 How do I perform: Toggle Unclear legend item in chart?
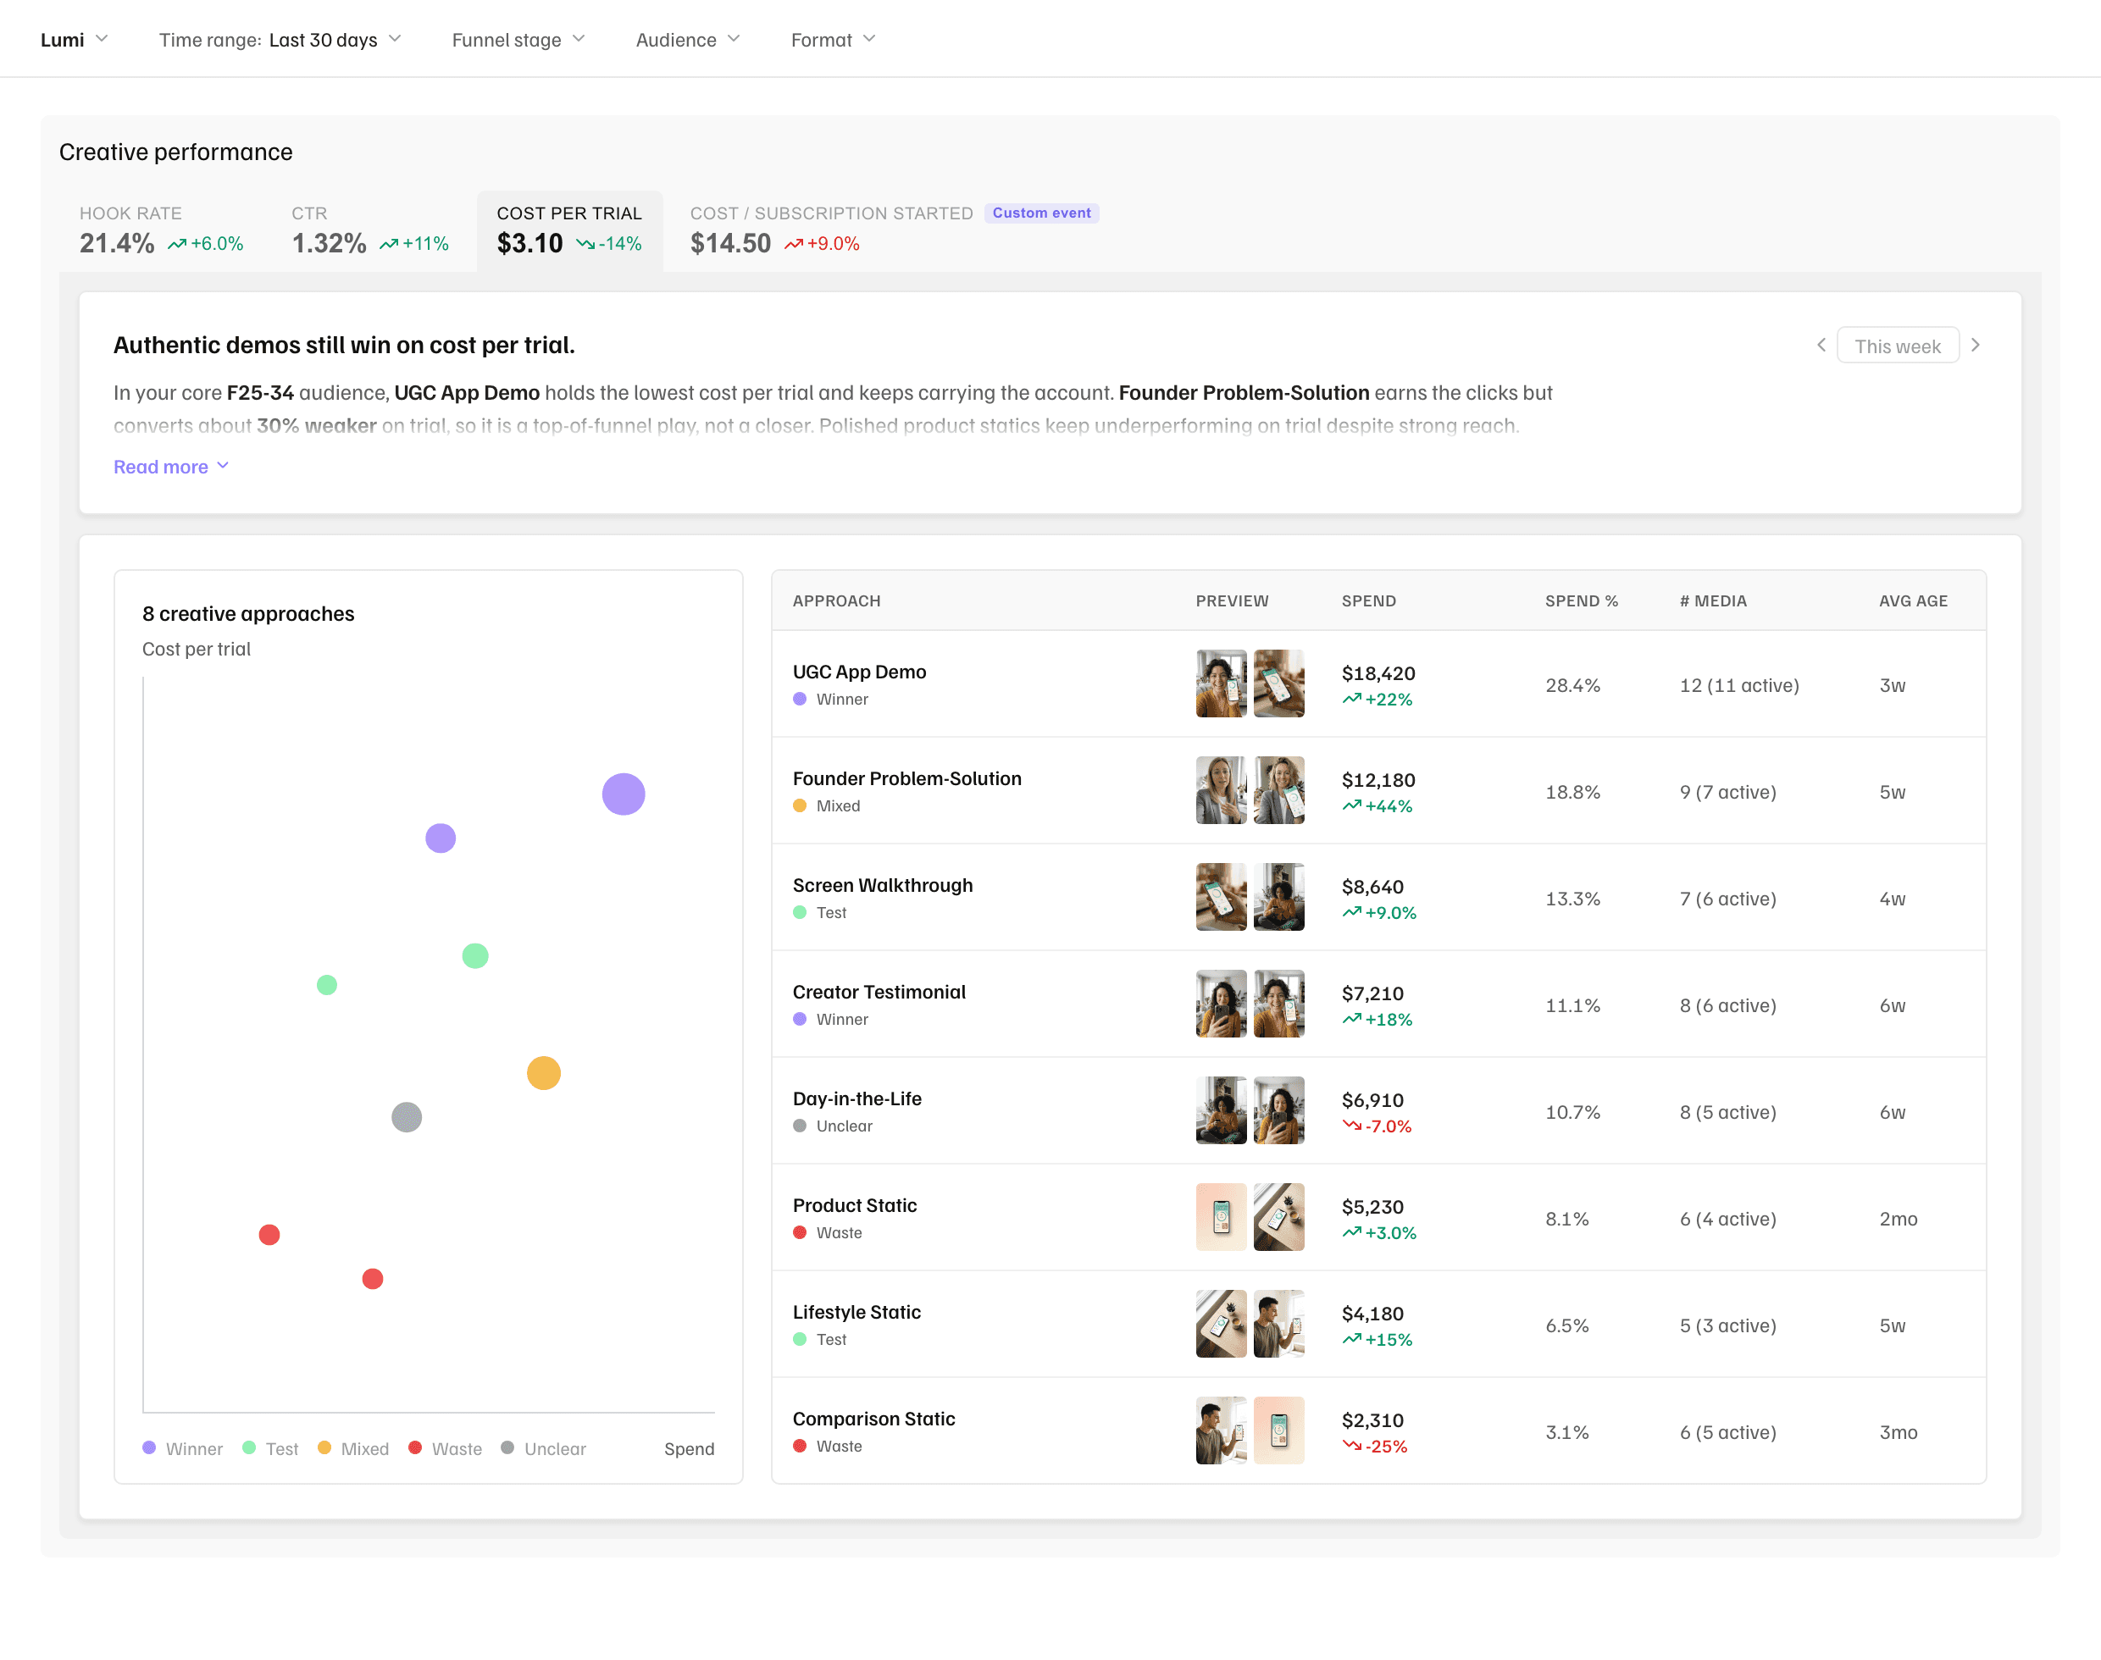click(544, 1448)
